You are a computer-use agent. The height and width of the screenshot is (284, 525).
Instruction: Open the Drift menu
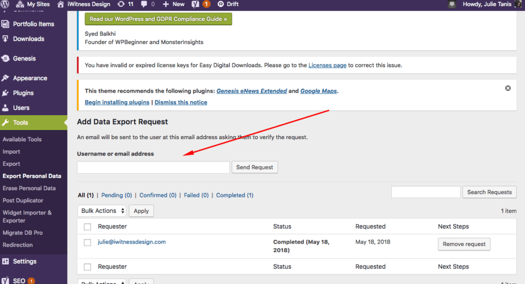click(228, 4)
